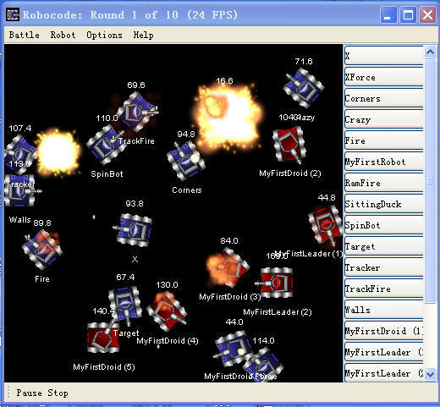Open the RamFire robot console button
The image size is (440, 407).
(383, 183)
